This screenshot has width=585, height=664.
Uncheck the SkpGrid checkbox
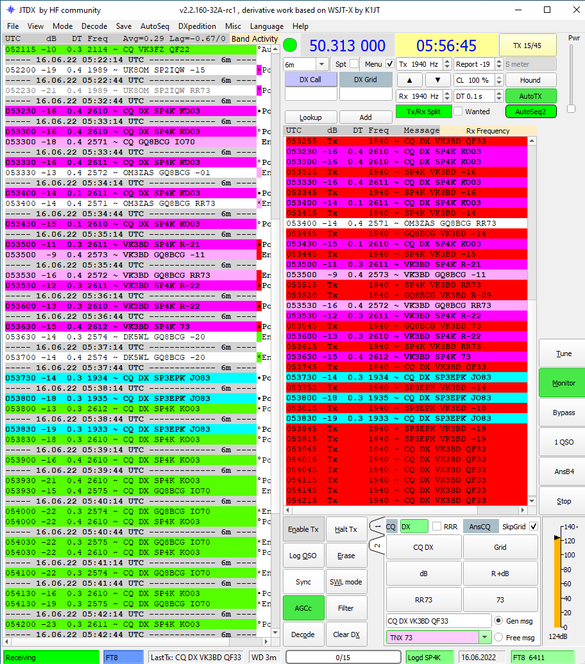(534, 526)
